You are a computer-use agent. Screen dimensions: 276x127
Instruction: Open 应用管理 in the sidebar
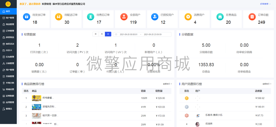coord(8,102)
